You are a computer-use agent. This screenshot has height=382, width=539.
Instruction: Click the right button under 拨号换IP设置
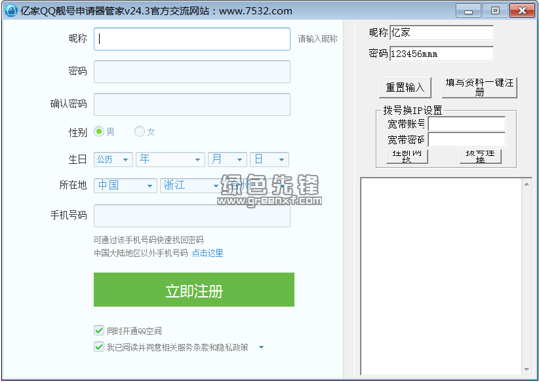(x=480, y=157)
